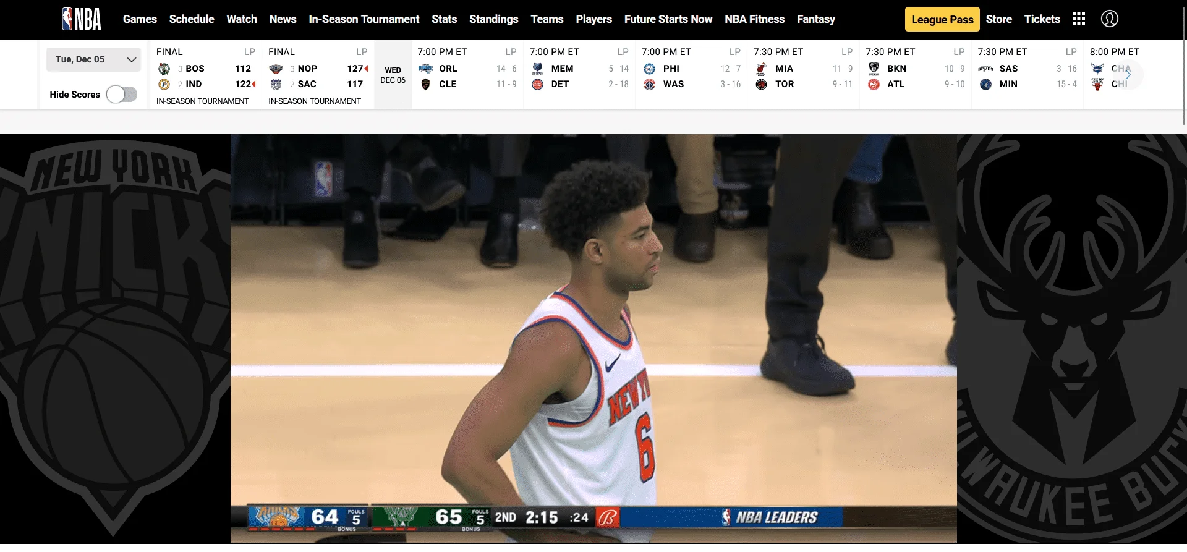This screenshot has width=1187, height=552.
Task: Open the Store link
Action: [999, 19]
